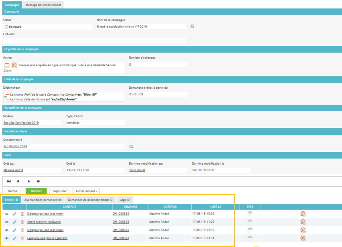Click the umbrella test icon for DM_000615
Image resolution: width=342 pixels, height=247 pixels.
point(250,230)
